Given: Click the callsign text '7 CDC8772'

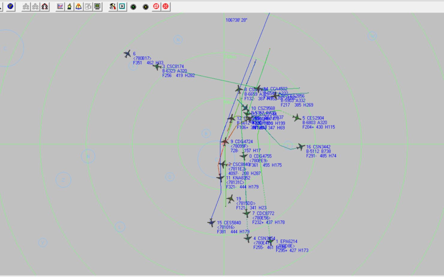Looking at the screenshot, I should 263,214.
